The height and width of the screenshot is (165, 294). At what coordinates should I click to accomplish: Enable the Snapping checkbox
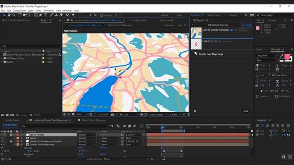(102, 15)
